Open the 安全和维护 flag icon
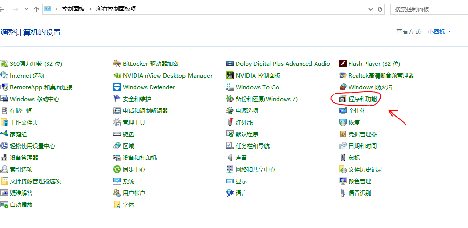This screenshot has width=468, height=228. click(117, 99)
